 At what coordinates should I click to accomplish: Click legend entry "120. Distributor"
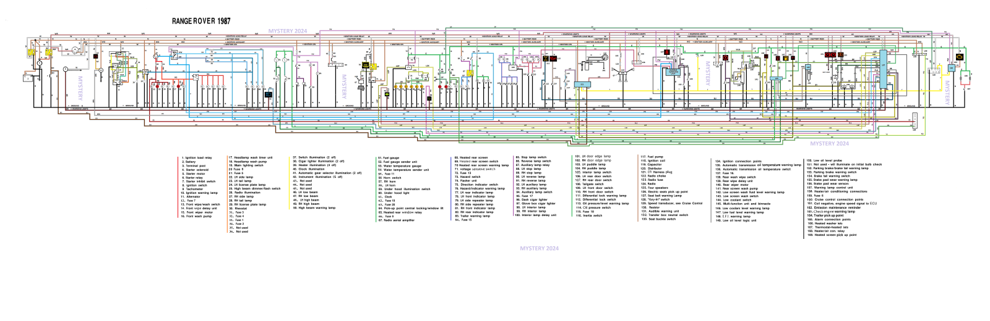652,169
